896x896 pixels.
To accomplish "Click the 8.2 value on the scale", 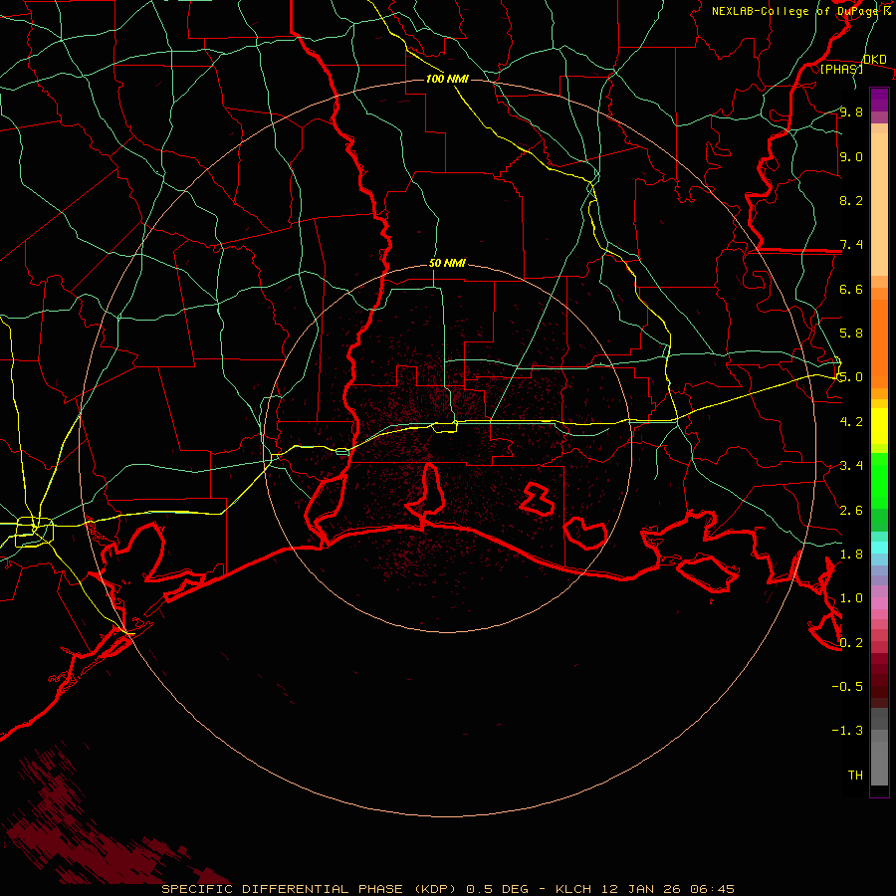I will click(x=851, y=200).
